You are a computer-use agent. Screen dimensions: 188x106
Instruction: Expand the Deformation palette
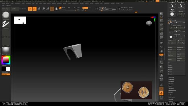(x=172, y=97)
